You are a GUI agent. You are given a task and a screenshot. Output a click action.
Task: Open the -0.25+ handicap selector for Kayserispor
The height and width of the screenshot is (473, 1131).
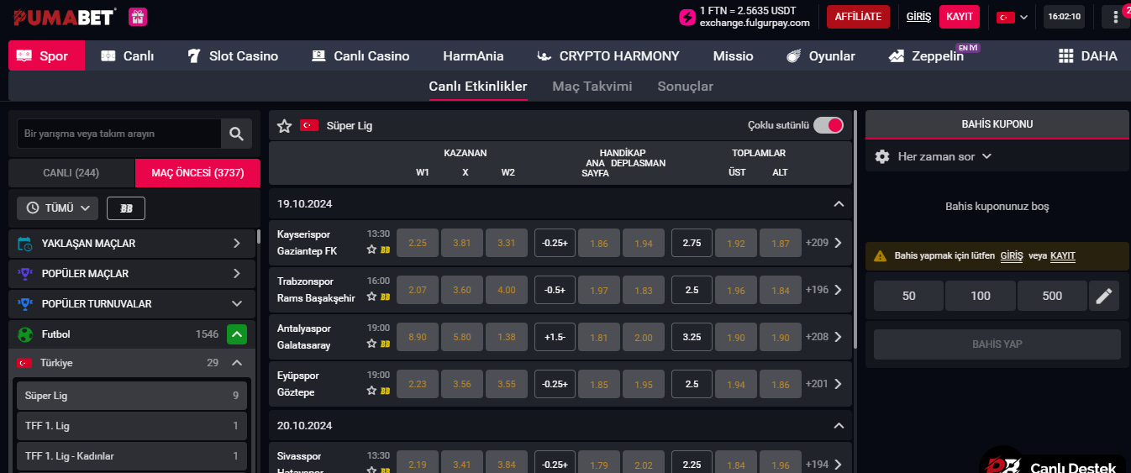[555, 243]
